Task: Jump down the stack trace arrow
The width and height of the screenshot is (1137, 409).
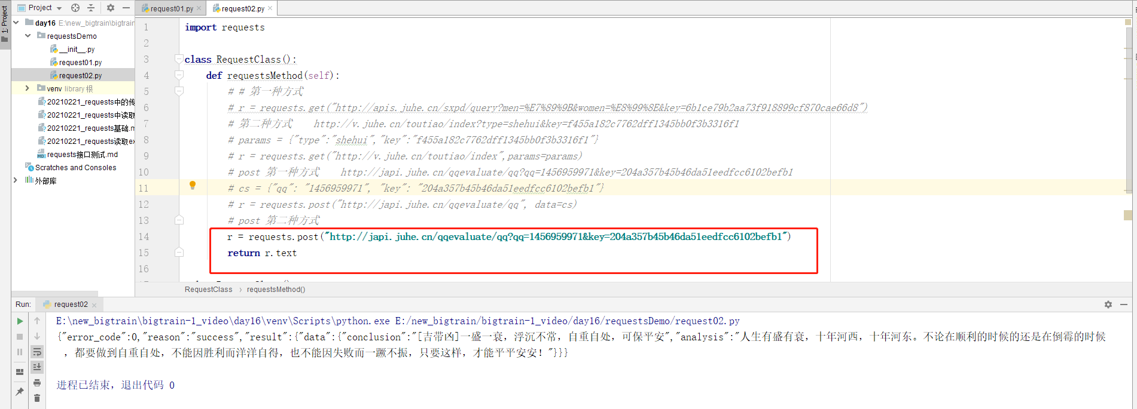Action: pyautogui.click(x=37, y=337)
